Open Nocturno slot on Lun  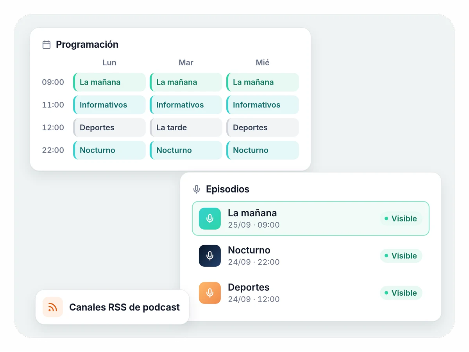(x=109, y=150)
